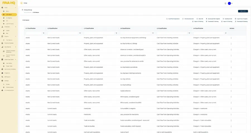
Task: Collapse the View Reports section
Action: pyautogui.click(x=16, y=47)
